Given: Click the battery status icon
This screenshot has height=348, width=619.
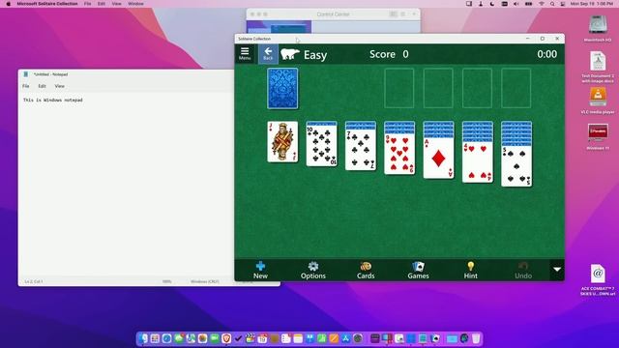Looking at the screenshot, I should pyautogui.click(x=529, y=4).
